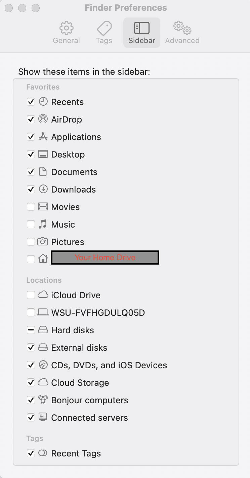Viewport: 250px width, 478px height.
Task: Click the Downloads arrow icon
Action: pyautogui.click(x=43, y=189)
